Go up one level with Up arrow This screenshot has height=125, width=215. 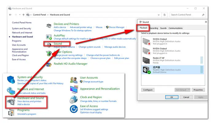pos(23,15)
